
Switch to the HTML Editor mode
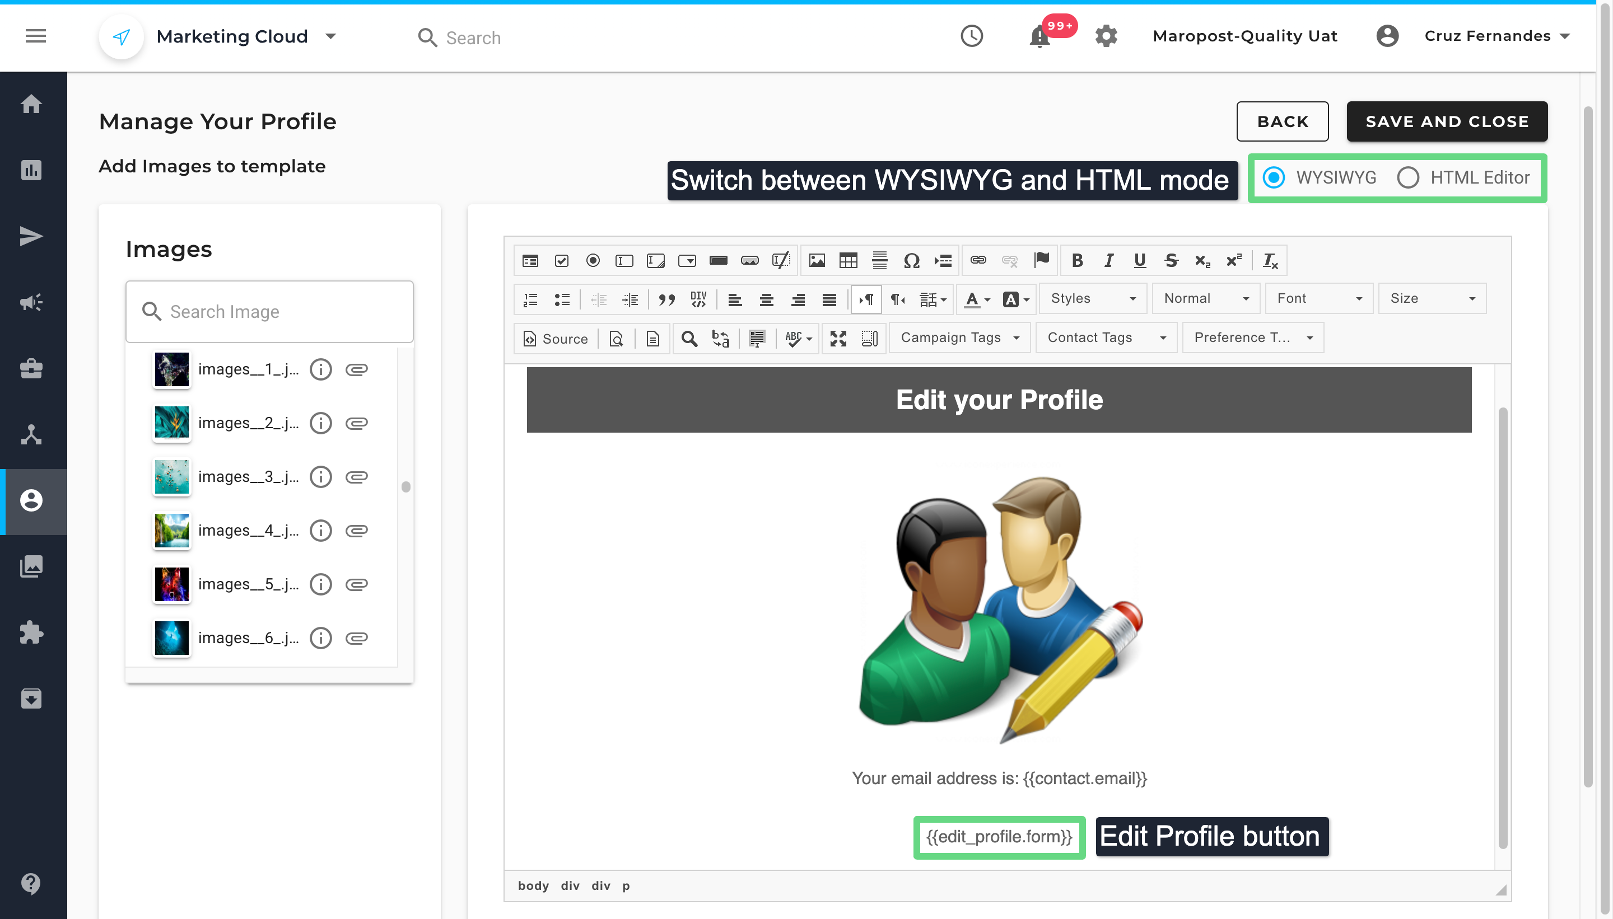(x=1409, y=177)
